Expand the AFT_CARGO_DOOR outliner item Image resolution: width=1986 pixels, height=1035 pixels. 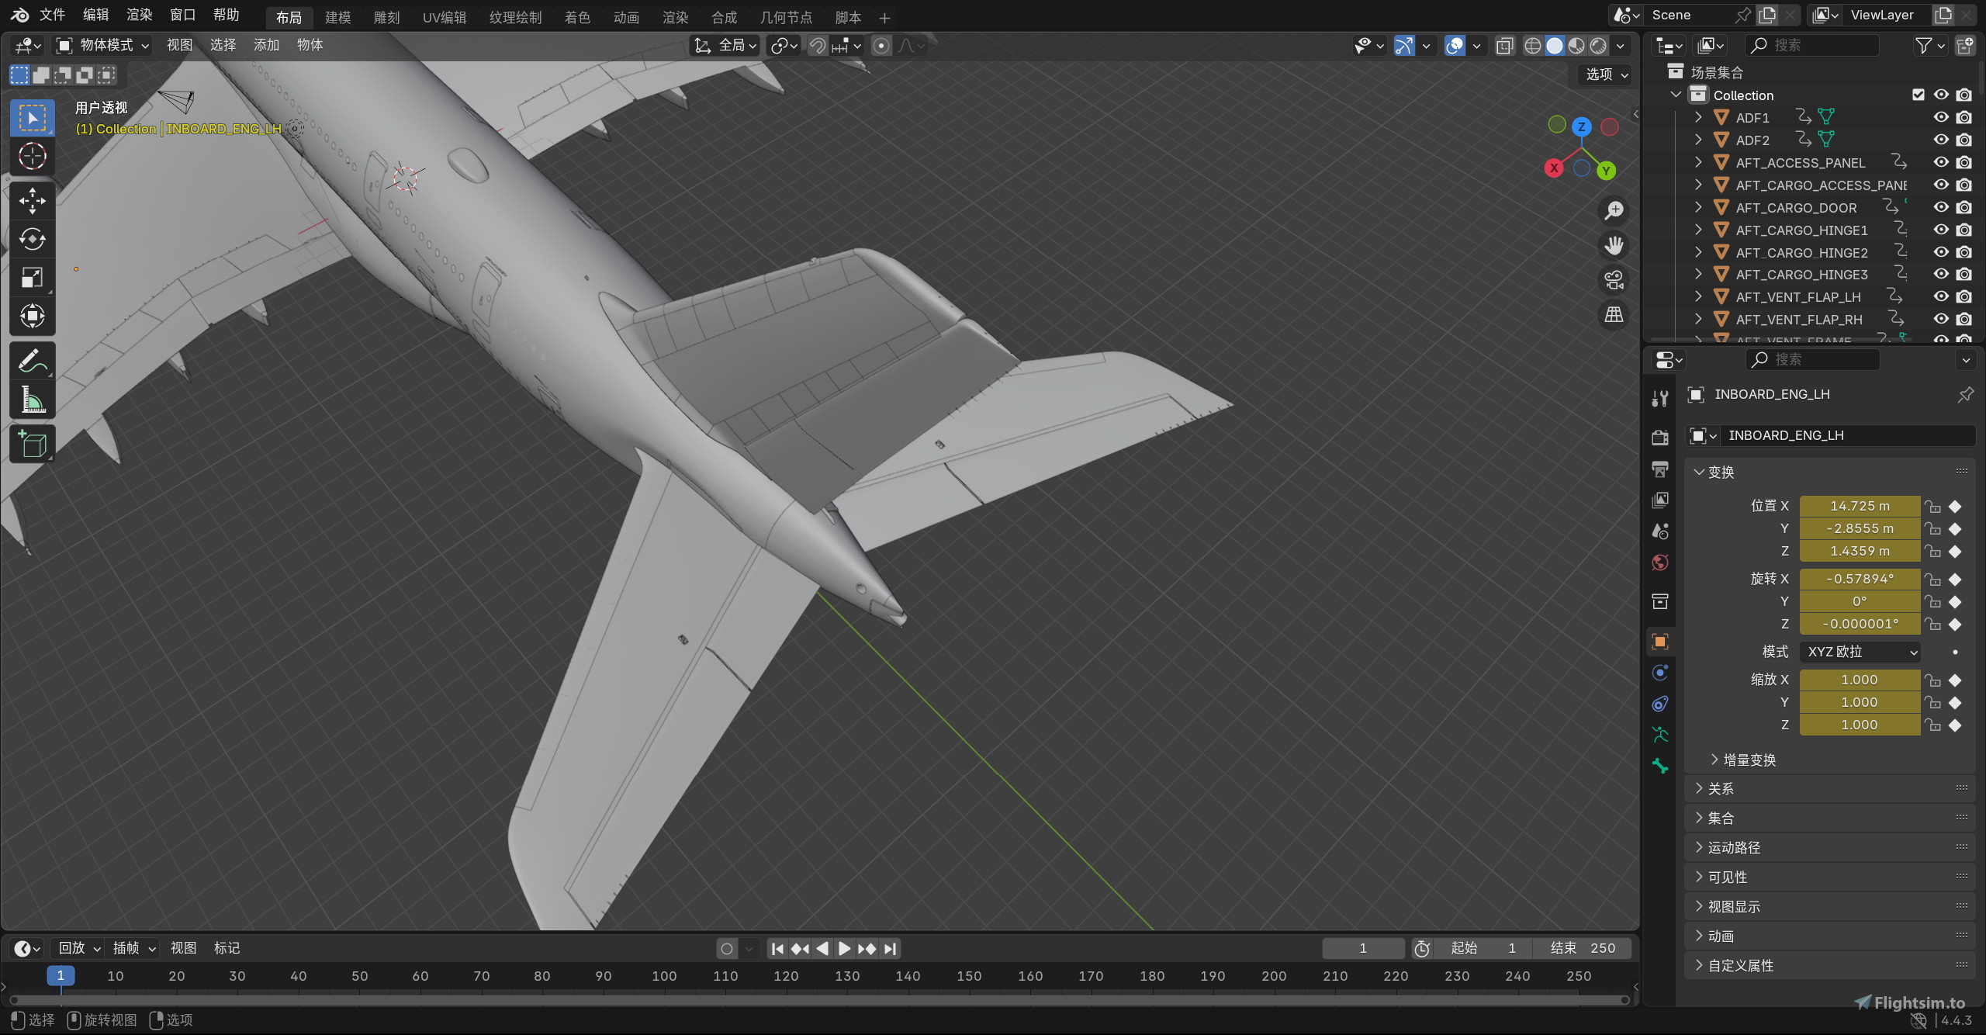click(x=1700, y=207)
